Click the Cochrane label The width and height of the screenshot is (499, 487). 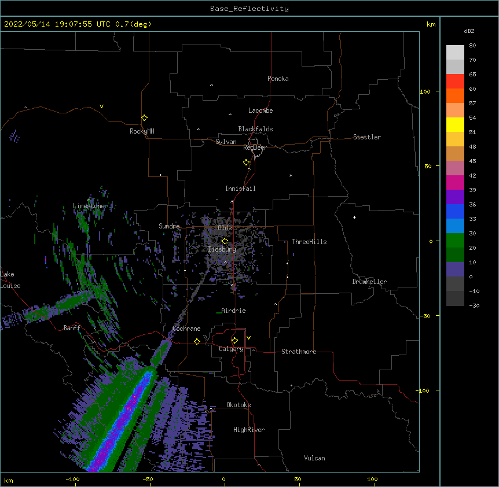click(x=186, y=329)
